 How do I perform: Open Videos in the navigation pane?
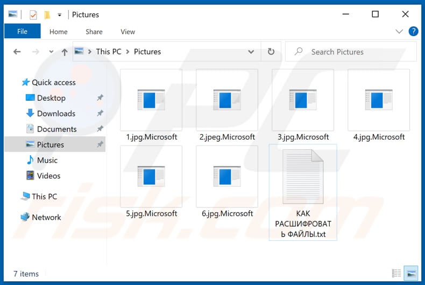[43, 176]
